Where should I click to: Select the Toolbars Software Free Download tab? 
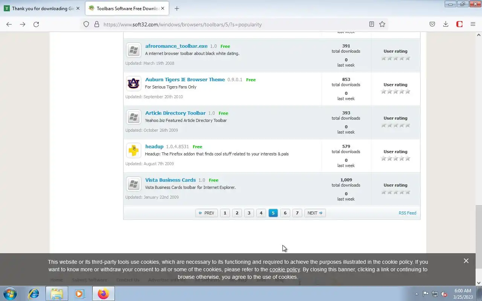click(127, 8)
